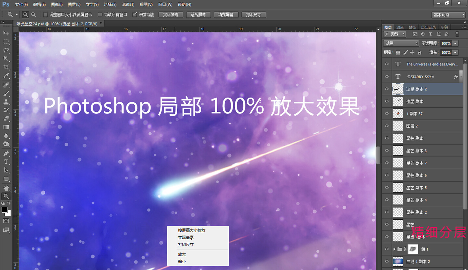Select the Path Selection tool

[6, 170]
